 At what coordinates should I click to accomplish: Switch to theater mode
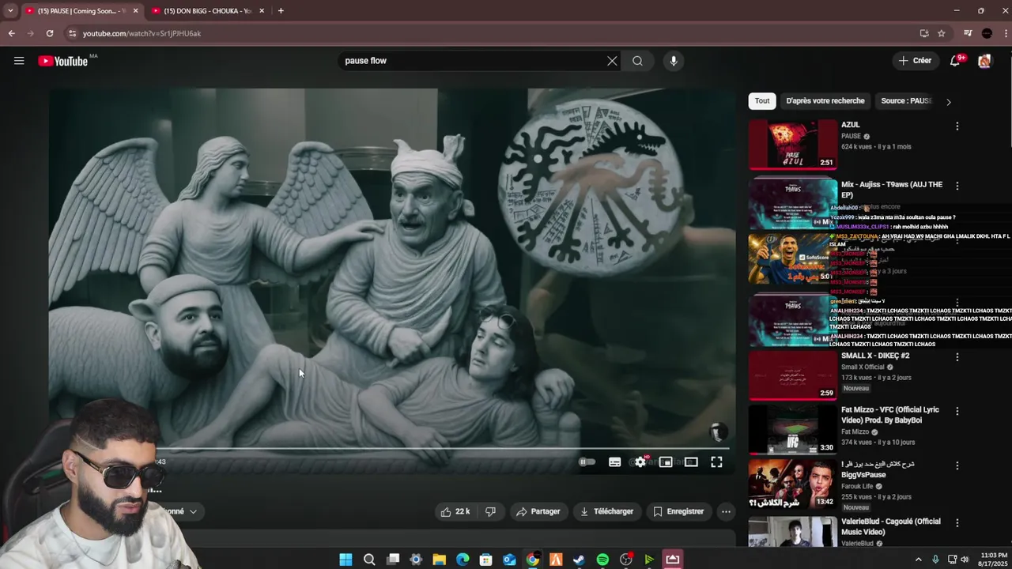point(691,462)
